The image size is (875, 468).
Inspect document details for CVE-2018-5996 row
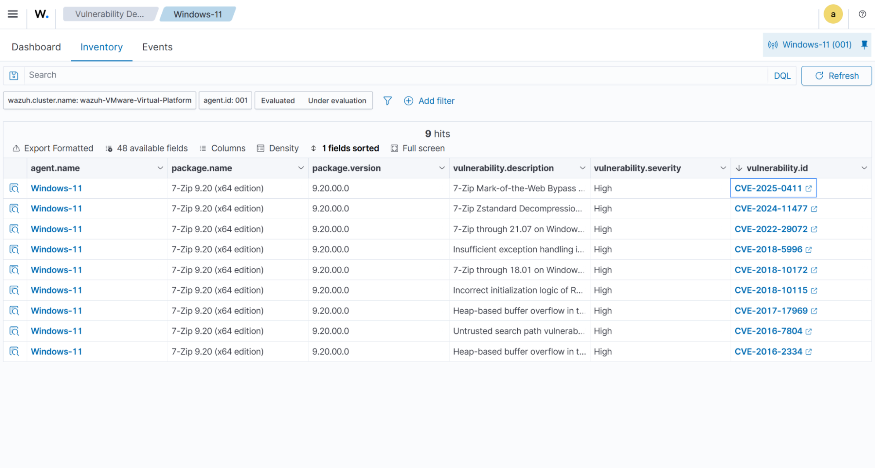[x=15, y=250]
